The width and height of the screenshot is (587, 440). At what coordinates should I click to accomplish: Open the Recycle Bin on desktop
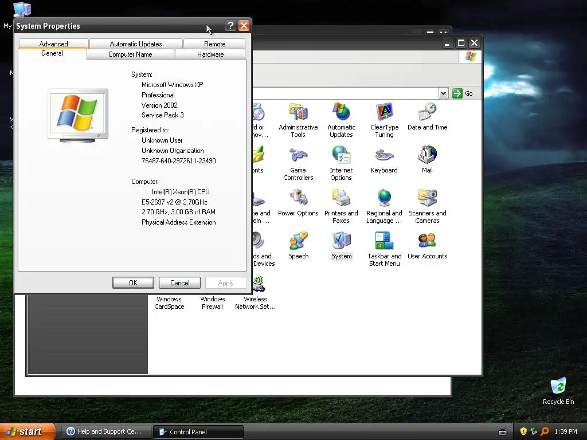click(558, 391)
